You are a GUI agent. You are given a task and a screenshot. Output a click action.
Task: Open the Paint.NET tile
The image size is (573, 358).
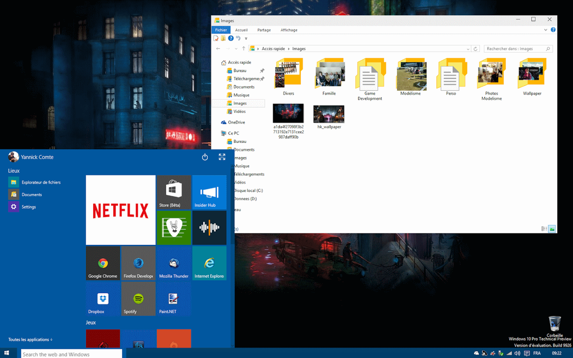coord(174,299)
